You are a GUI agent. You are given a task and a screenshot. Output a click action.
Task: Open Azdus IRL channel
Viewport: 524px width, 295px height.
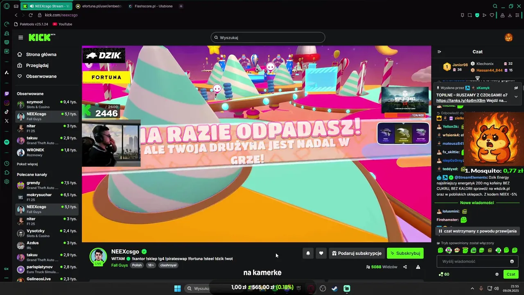47,245
